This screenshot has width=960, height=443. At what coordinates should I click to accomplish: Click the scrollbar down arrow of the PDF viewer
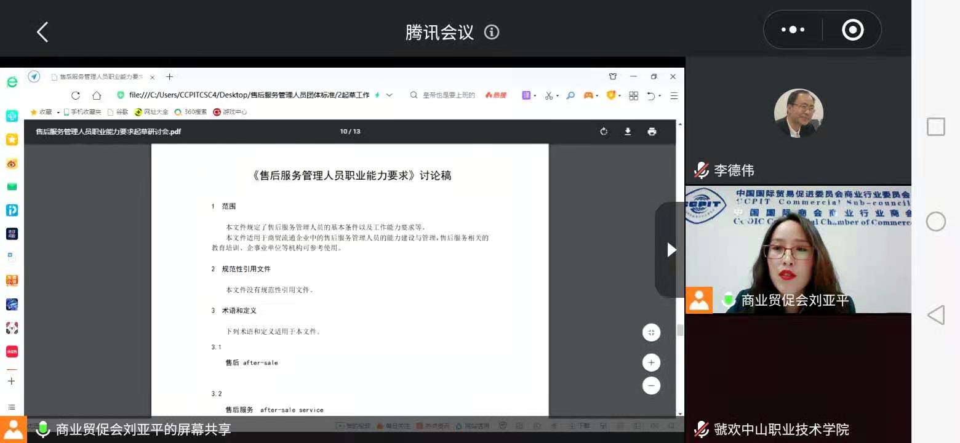pos(680,413)
